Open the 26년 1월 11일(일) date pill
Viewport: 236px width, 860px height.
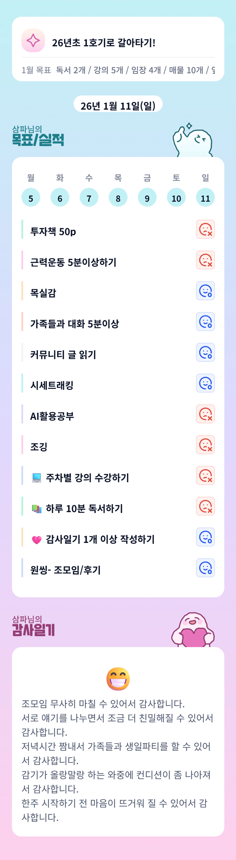click(118, 105)
